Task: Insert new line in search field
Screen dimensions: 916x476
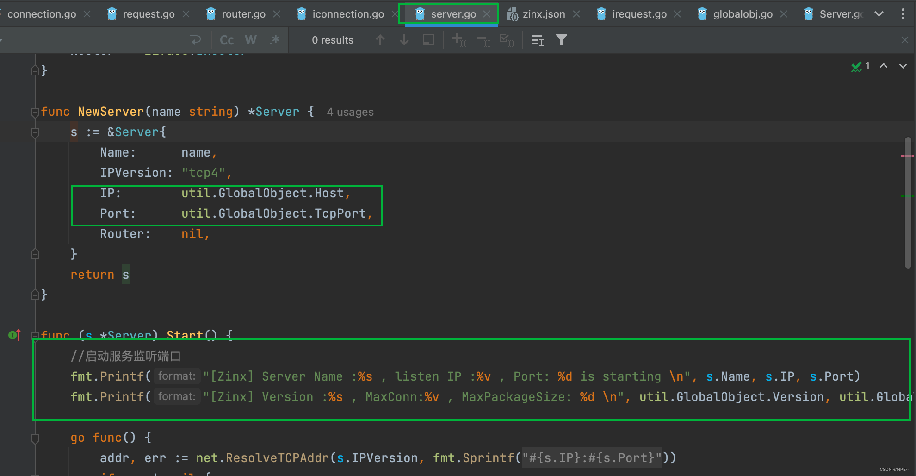Action: (x=196, y=40)
